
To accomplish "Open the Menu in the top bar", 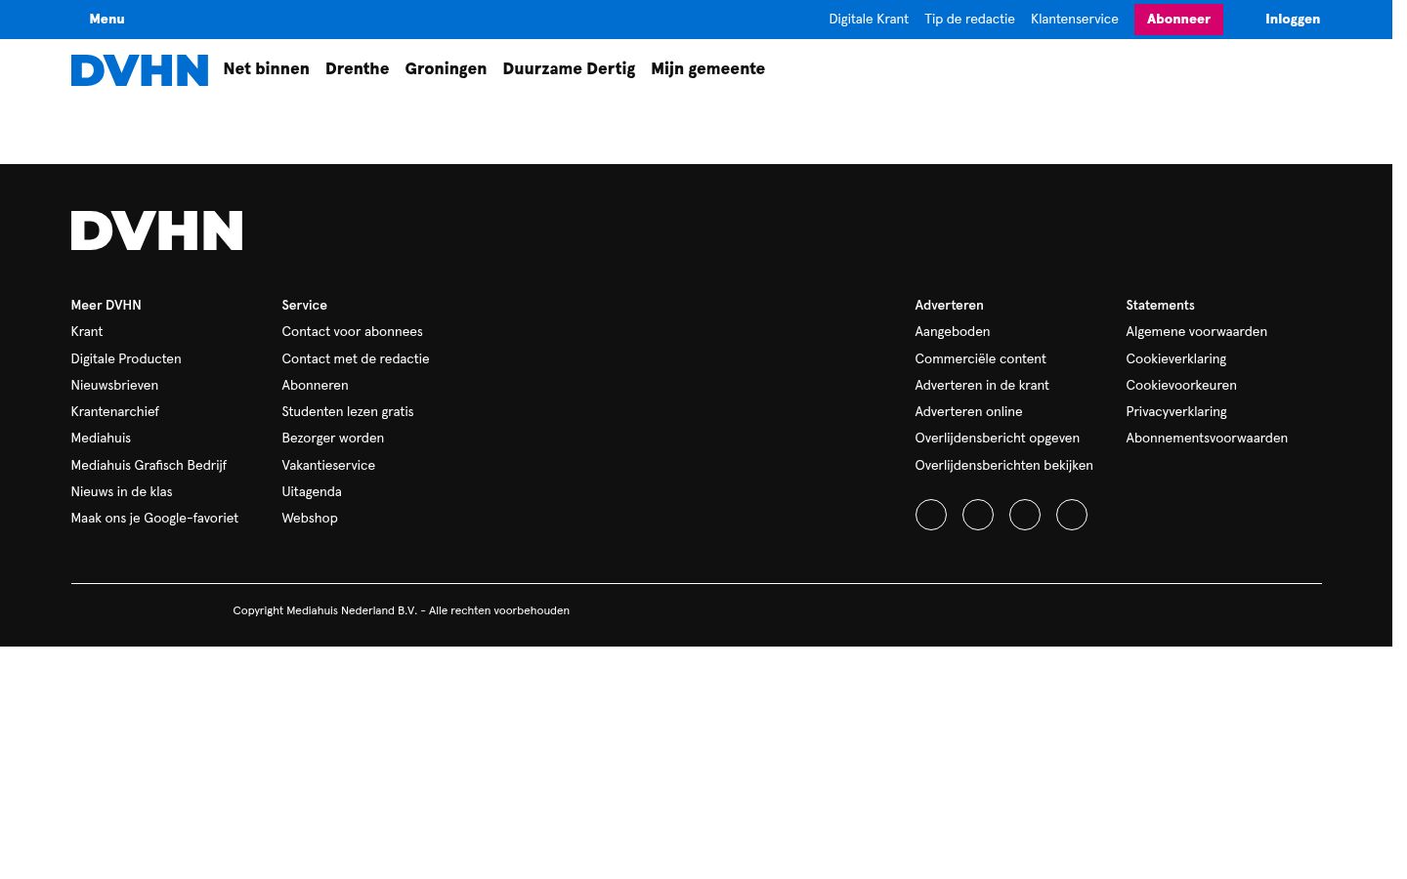I will [x=107, y=20].
